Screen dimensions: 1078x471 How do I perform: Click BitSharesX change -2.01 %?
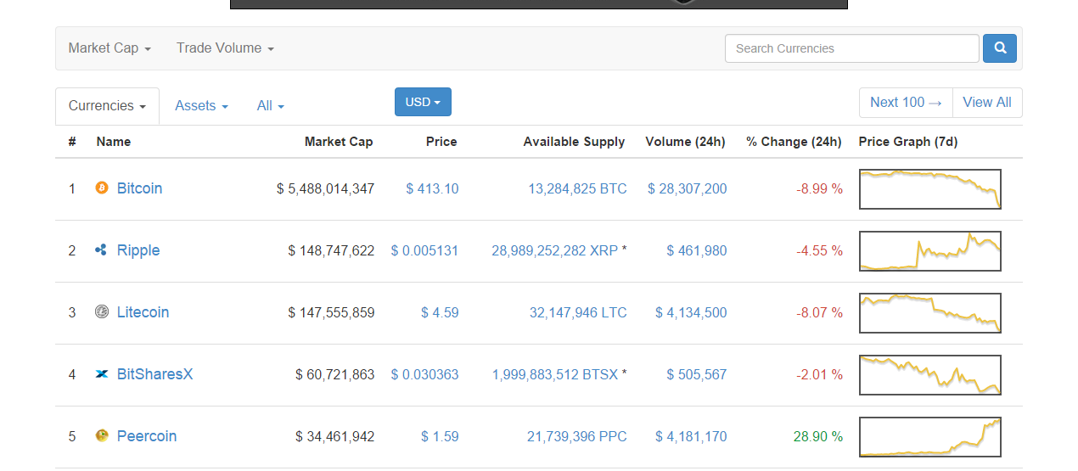coord(820,374)
